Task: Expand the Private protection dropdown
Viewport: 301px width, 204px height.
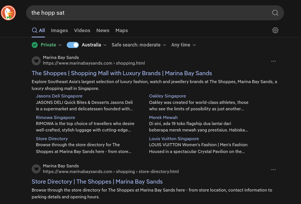Action: coord(51,45)
